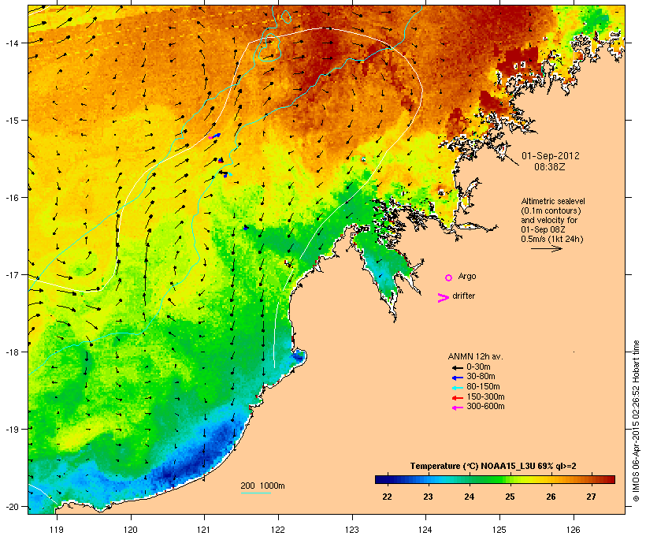Click the black 0-30m legend arrow

pos(458,367)
